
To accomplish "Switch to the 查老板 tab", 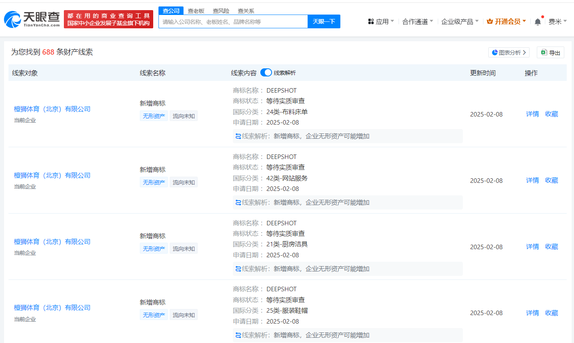I will pyautogui.click(x=196, y=11).
